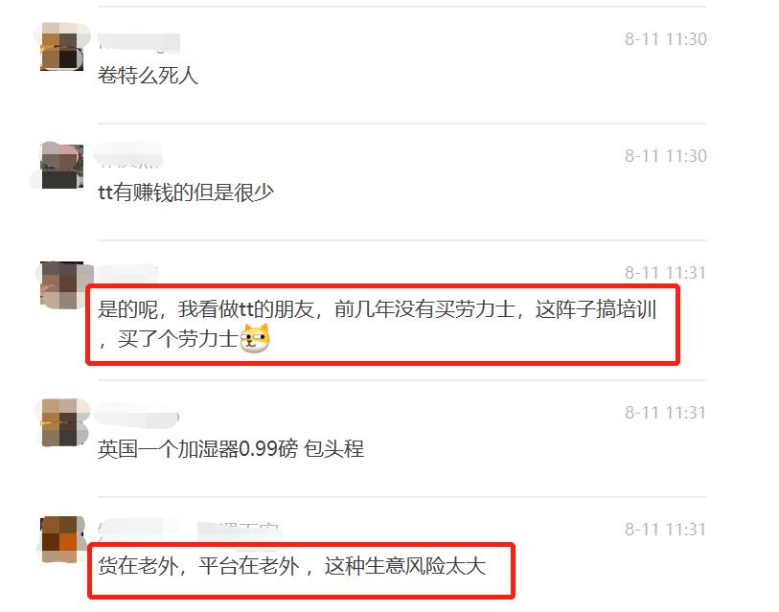Viewport: 779px width, 612px height.
Task: Click the doge emoji after 劳力士
Action: 254,339
